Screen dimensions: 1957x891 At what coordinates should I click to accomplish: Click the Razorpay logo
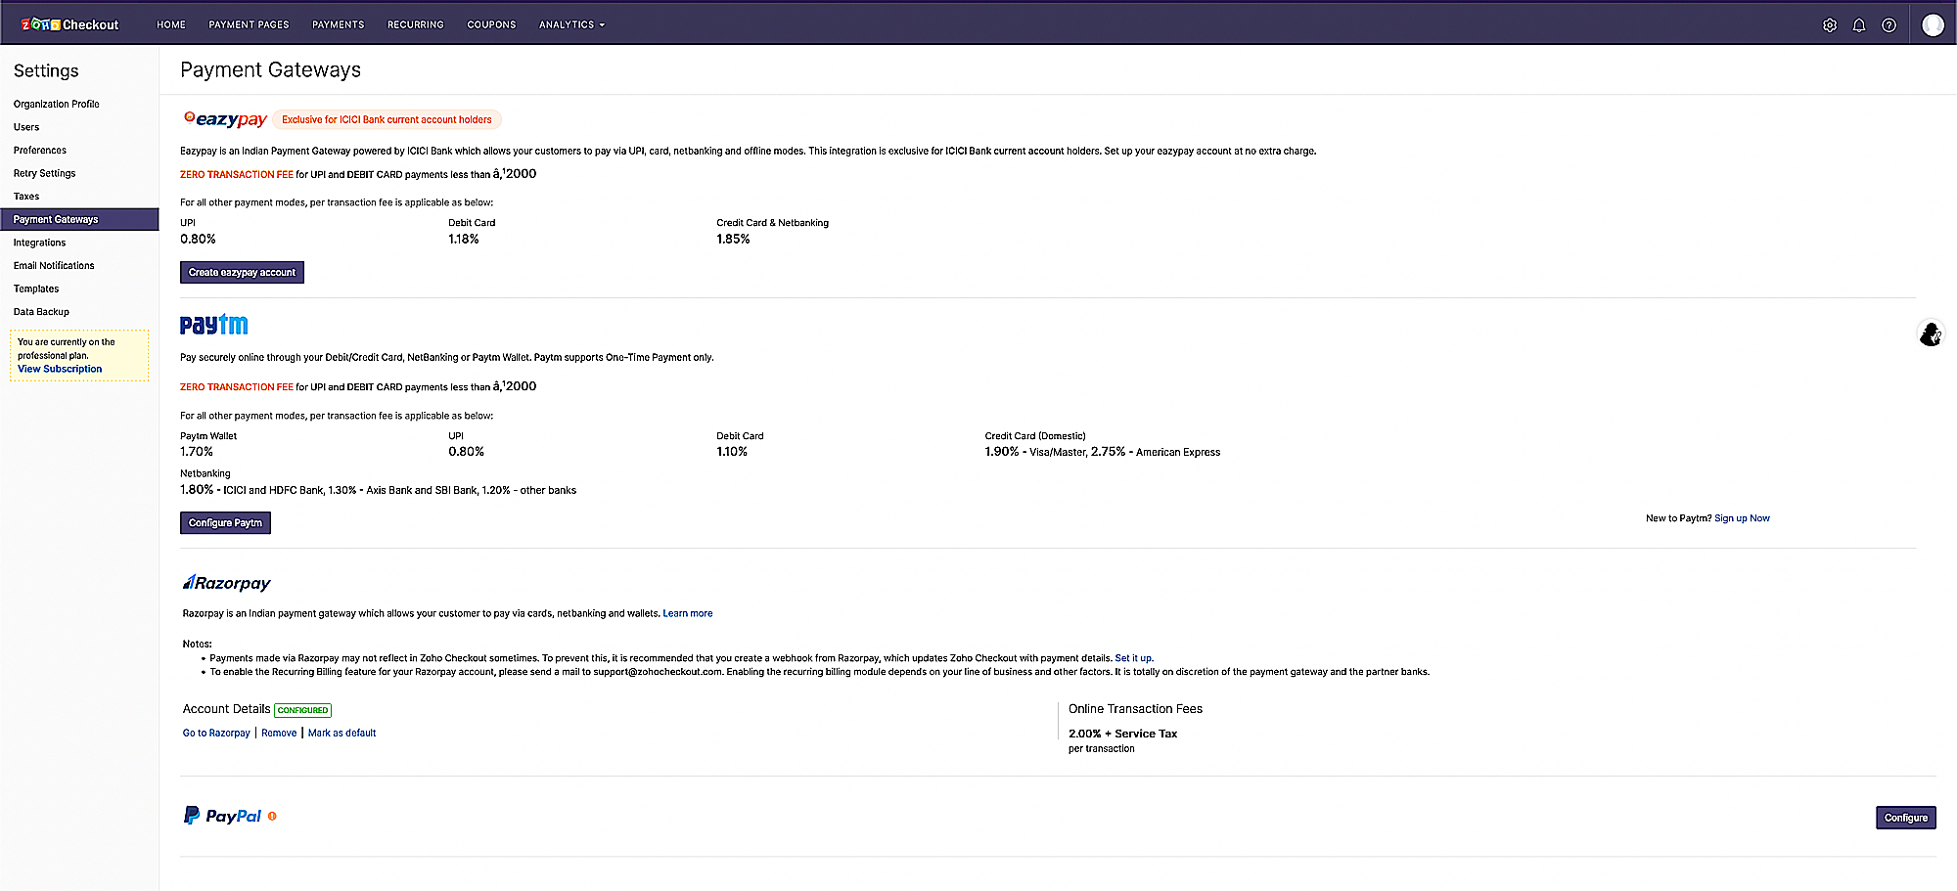(227, 583)
